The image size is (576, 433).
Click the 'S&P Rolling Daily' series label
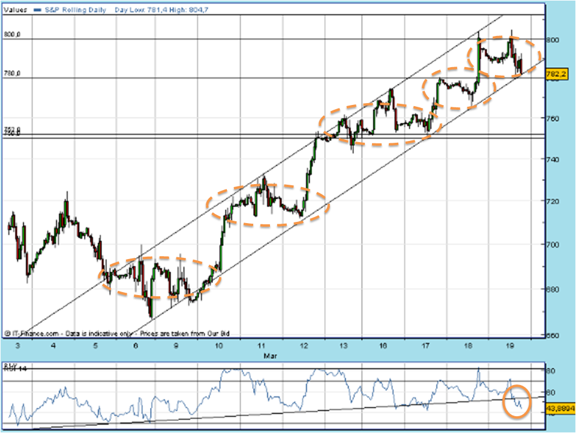point(76,10)
